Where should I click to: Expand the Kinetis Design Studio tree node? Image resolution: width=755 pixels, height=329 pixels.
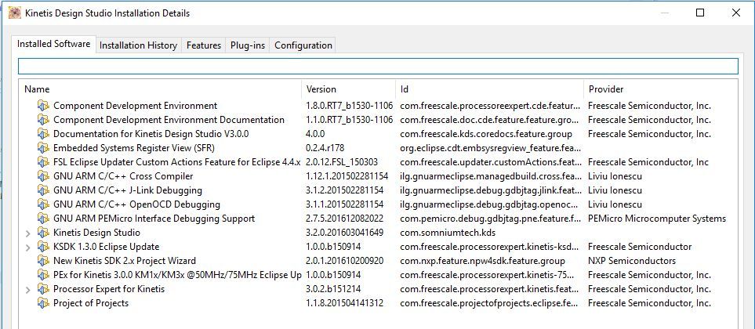[29, 233]
